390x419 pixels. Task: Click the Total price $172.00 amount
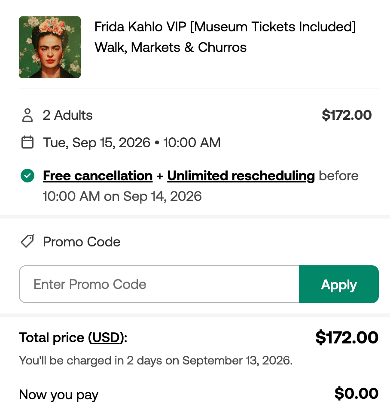click(x=347, y=337)
